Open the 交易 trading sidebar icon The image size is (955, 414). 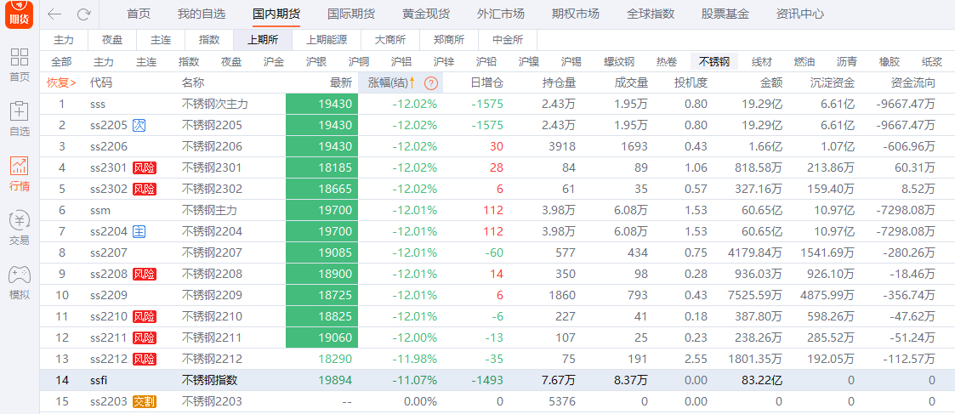(19, 227)
